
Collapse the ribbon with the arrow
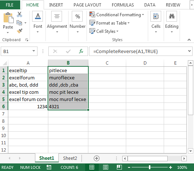(x=189, y=40)
